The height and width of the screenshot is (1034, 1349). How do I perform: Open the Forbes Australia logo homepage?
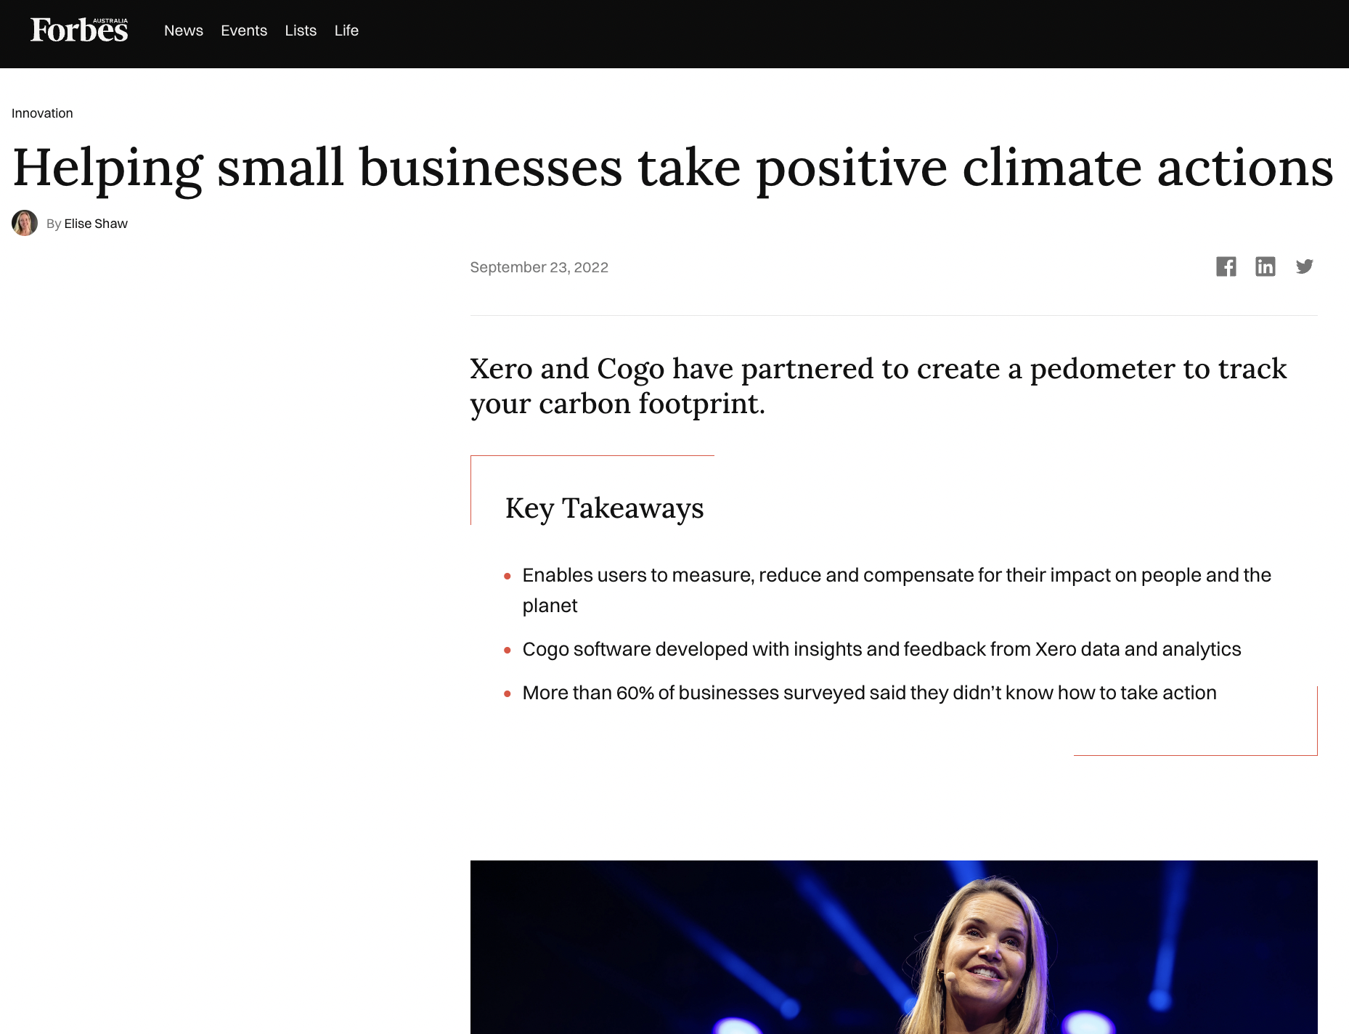79,30
